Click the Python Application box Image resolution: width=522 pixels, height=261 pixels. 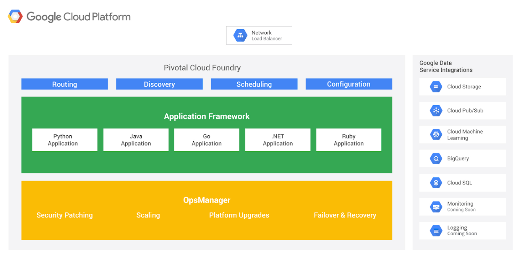tap(65, 140)
